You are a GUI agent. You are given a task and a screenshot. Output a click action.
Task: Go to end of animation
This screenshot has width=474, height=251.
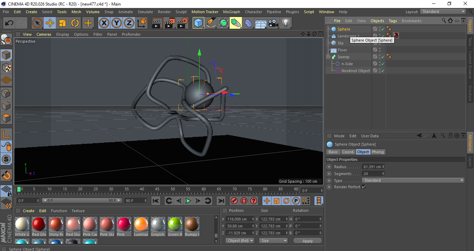pyautogui.click(x=221, y=201)
